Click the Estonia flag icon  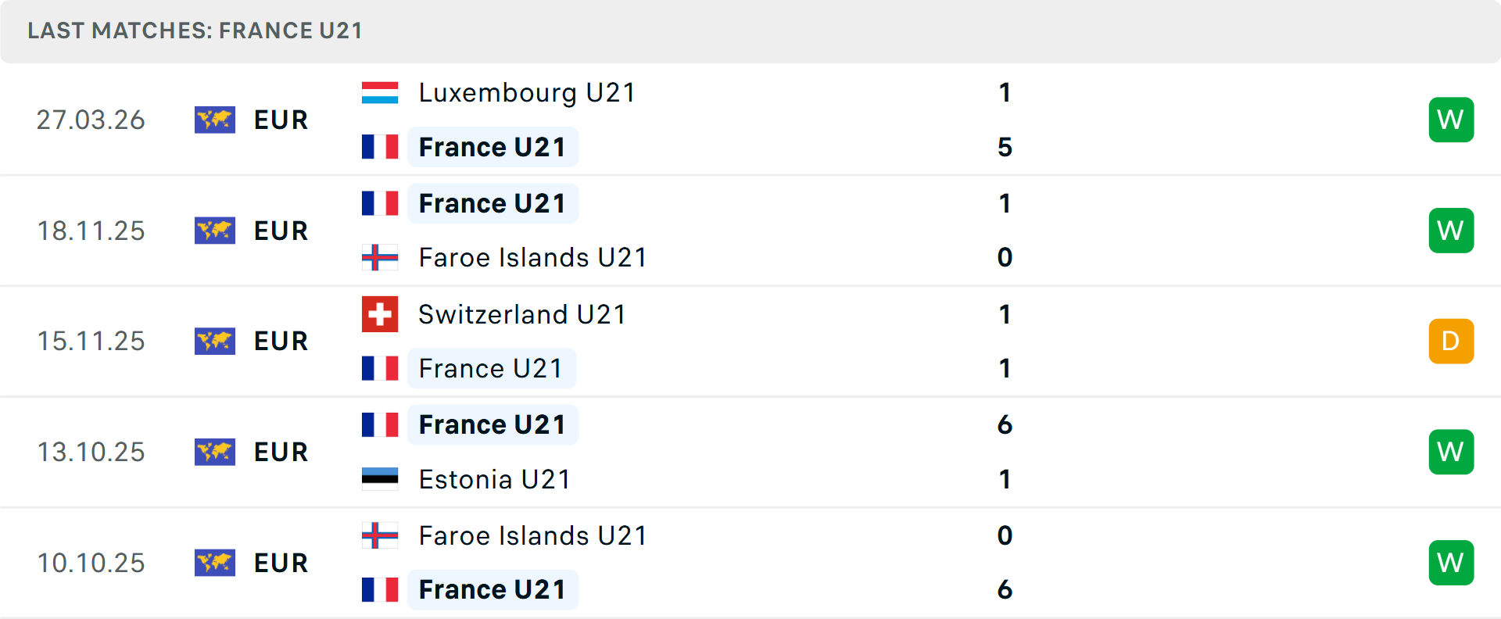pos(380,479)
